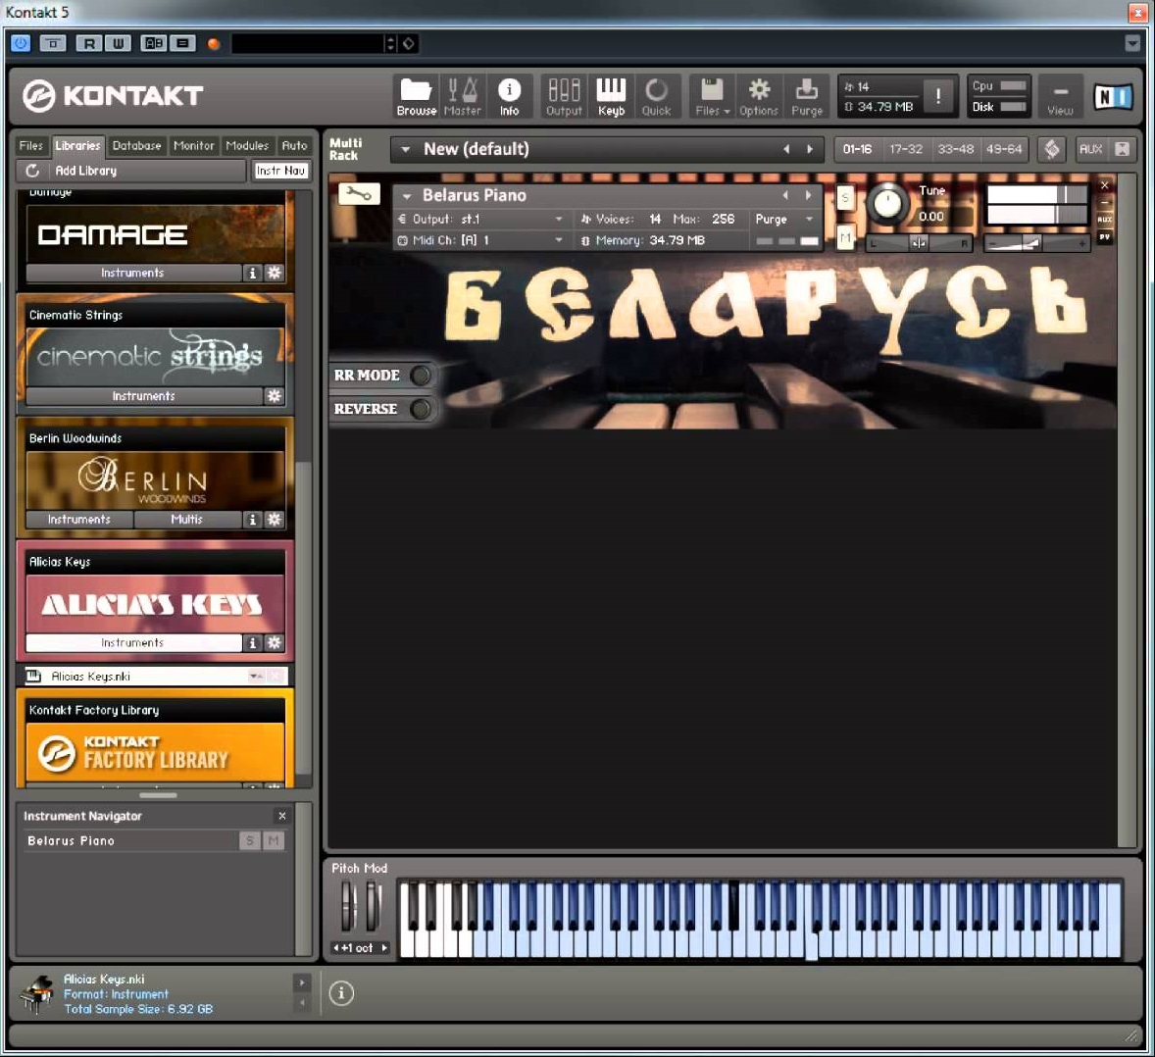Toggle the rack header sizing icon
The image size is (1155, 1057).
(1052, 149)
